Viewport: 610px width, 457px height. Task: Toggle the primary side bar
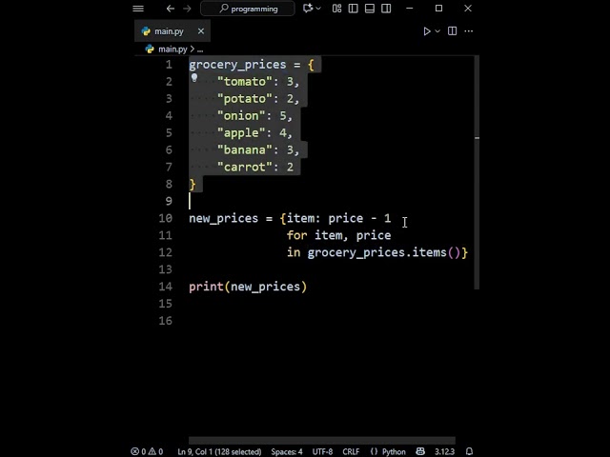coord(354,9)
